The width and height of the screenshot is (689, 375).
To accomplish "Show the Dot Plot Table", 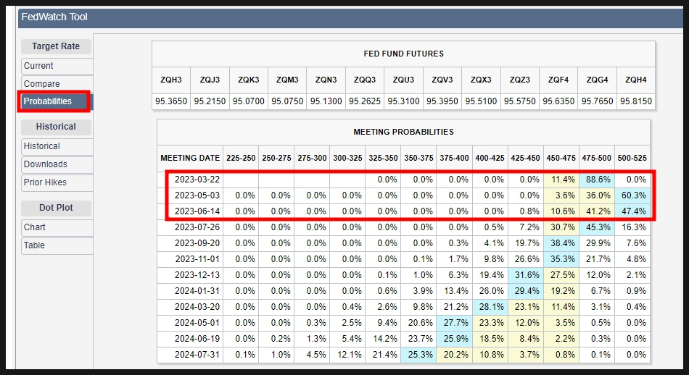I will [x=57, y=245].
